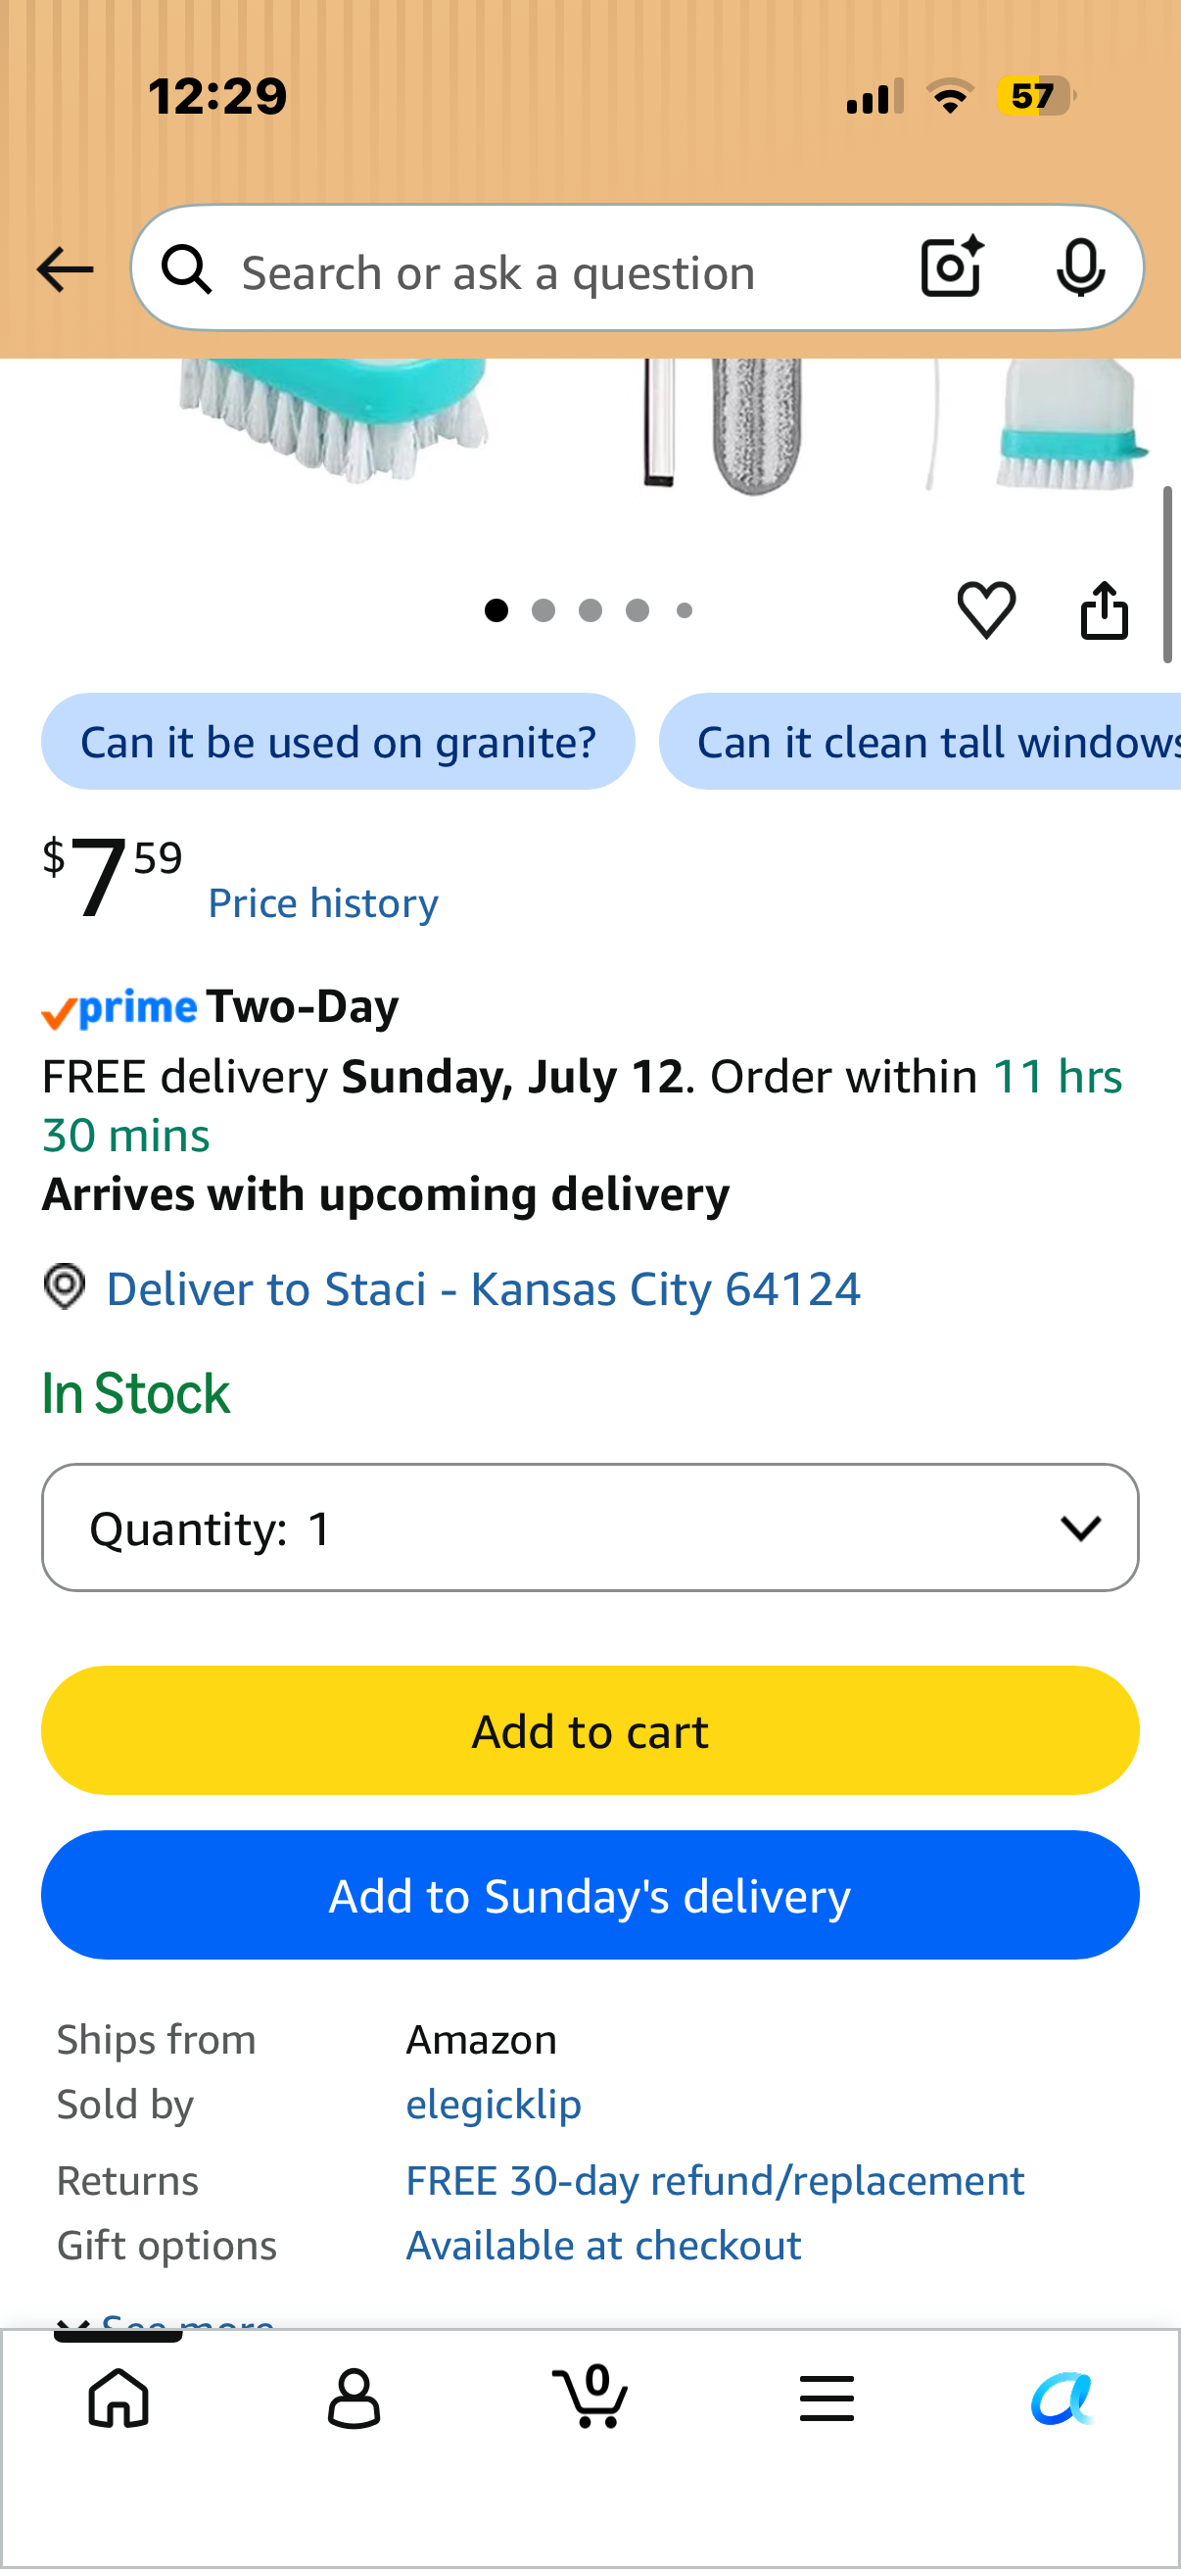This screenshot has height=2569, width=1181.
Task: Click Add to cart button
Action: [590, 1730]
